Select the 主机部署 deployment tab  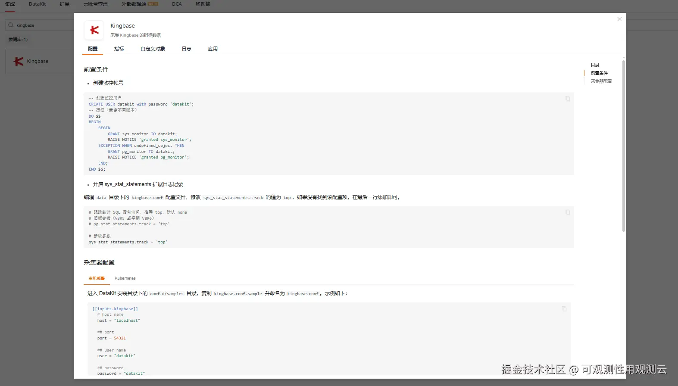click(97, 278)
